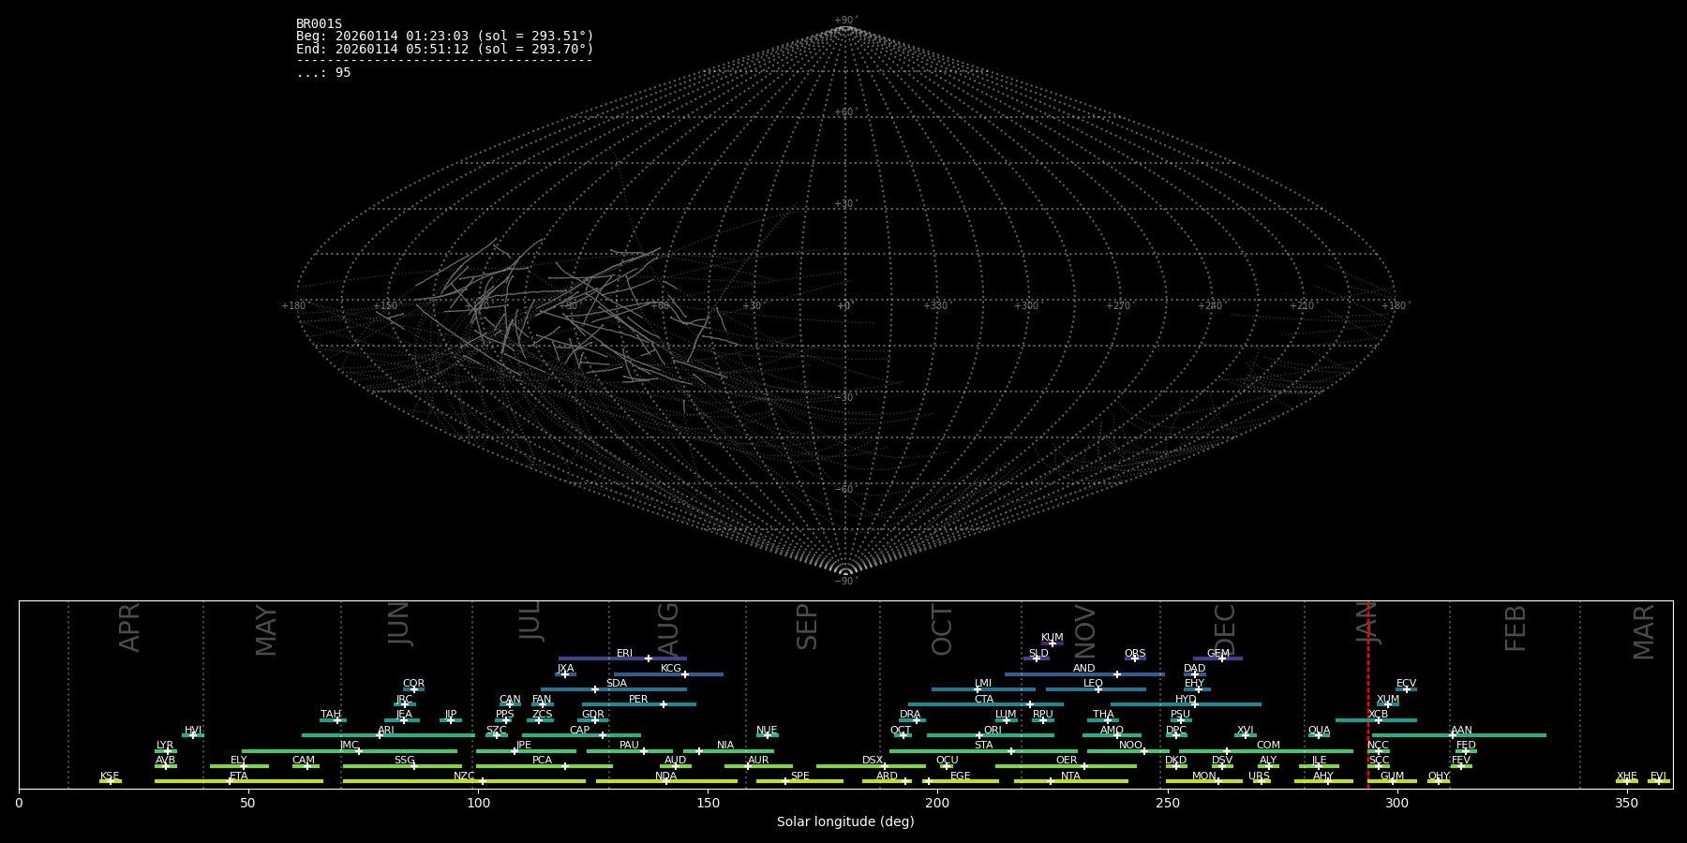Click the LEO shower label
1687x843 pixels.
1093,684
